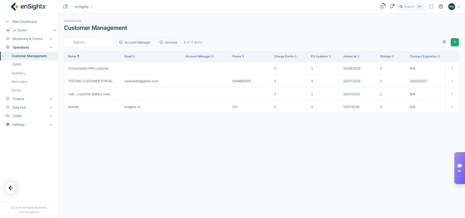This screenshot has height=218, width=465.
Task: Sort table by Email column
Action: click(130, 56)
